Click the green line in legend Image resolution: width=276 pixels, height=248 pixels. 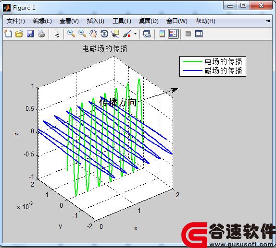(192, 61)
